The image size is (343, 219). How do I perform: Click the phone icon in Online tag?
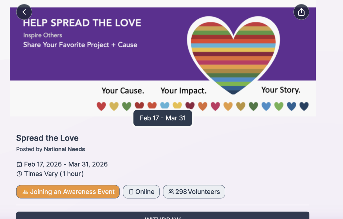click(131, 192)
